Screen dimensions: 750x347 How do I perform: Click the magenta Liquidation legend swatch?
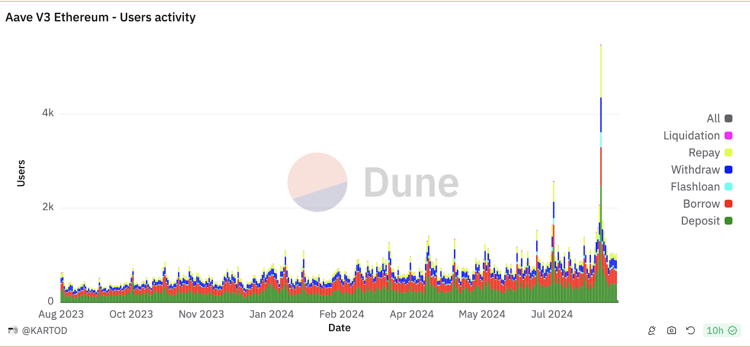pos(728,136)
